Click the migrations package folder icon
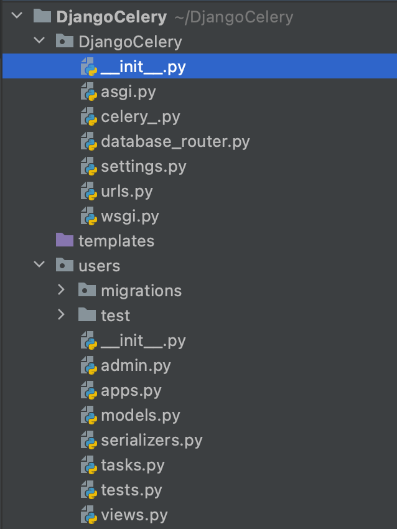Screen dimensions: 397x529 click(x=86, y=291)
